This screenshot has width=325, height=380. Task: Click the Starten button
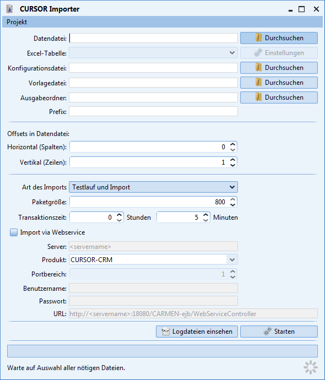[279, 332]
